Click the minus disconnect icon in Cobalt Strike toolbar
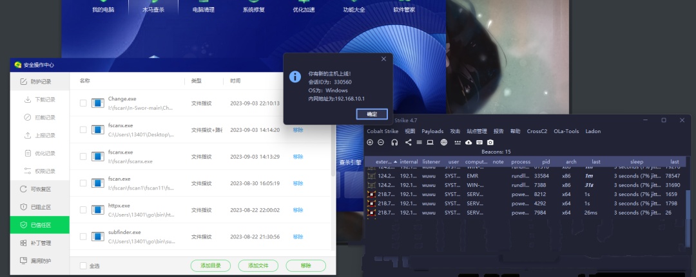The image size is (696, 277). (x=381, y=143)
